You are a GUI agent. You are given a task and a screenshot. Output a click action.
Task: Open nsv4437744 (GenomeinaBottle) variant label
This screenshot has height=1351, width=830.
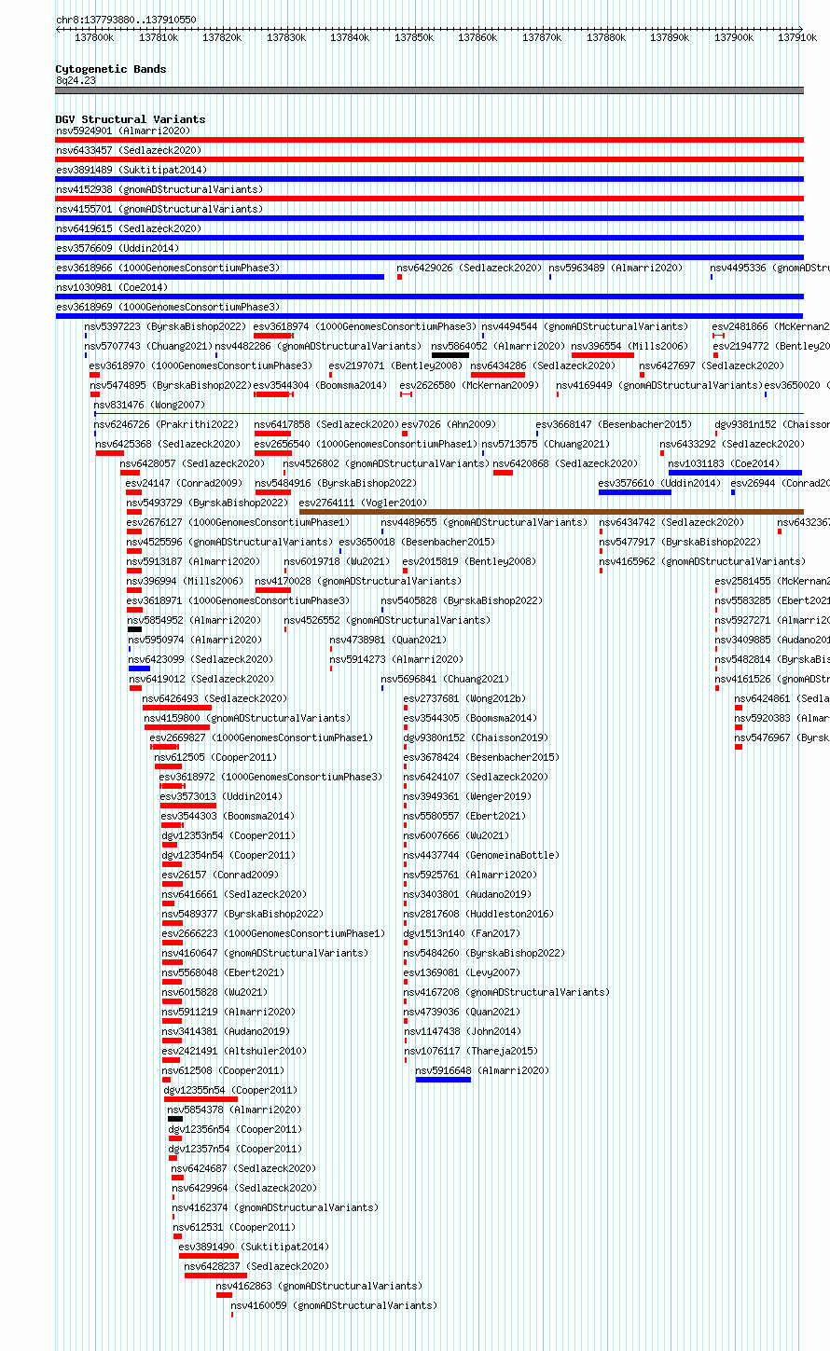481,855
